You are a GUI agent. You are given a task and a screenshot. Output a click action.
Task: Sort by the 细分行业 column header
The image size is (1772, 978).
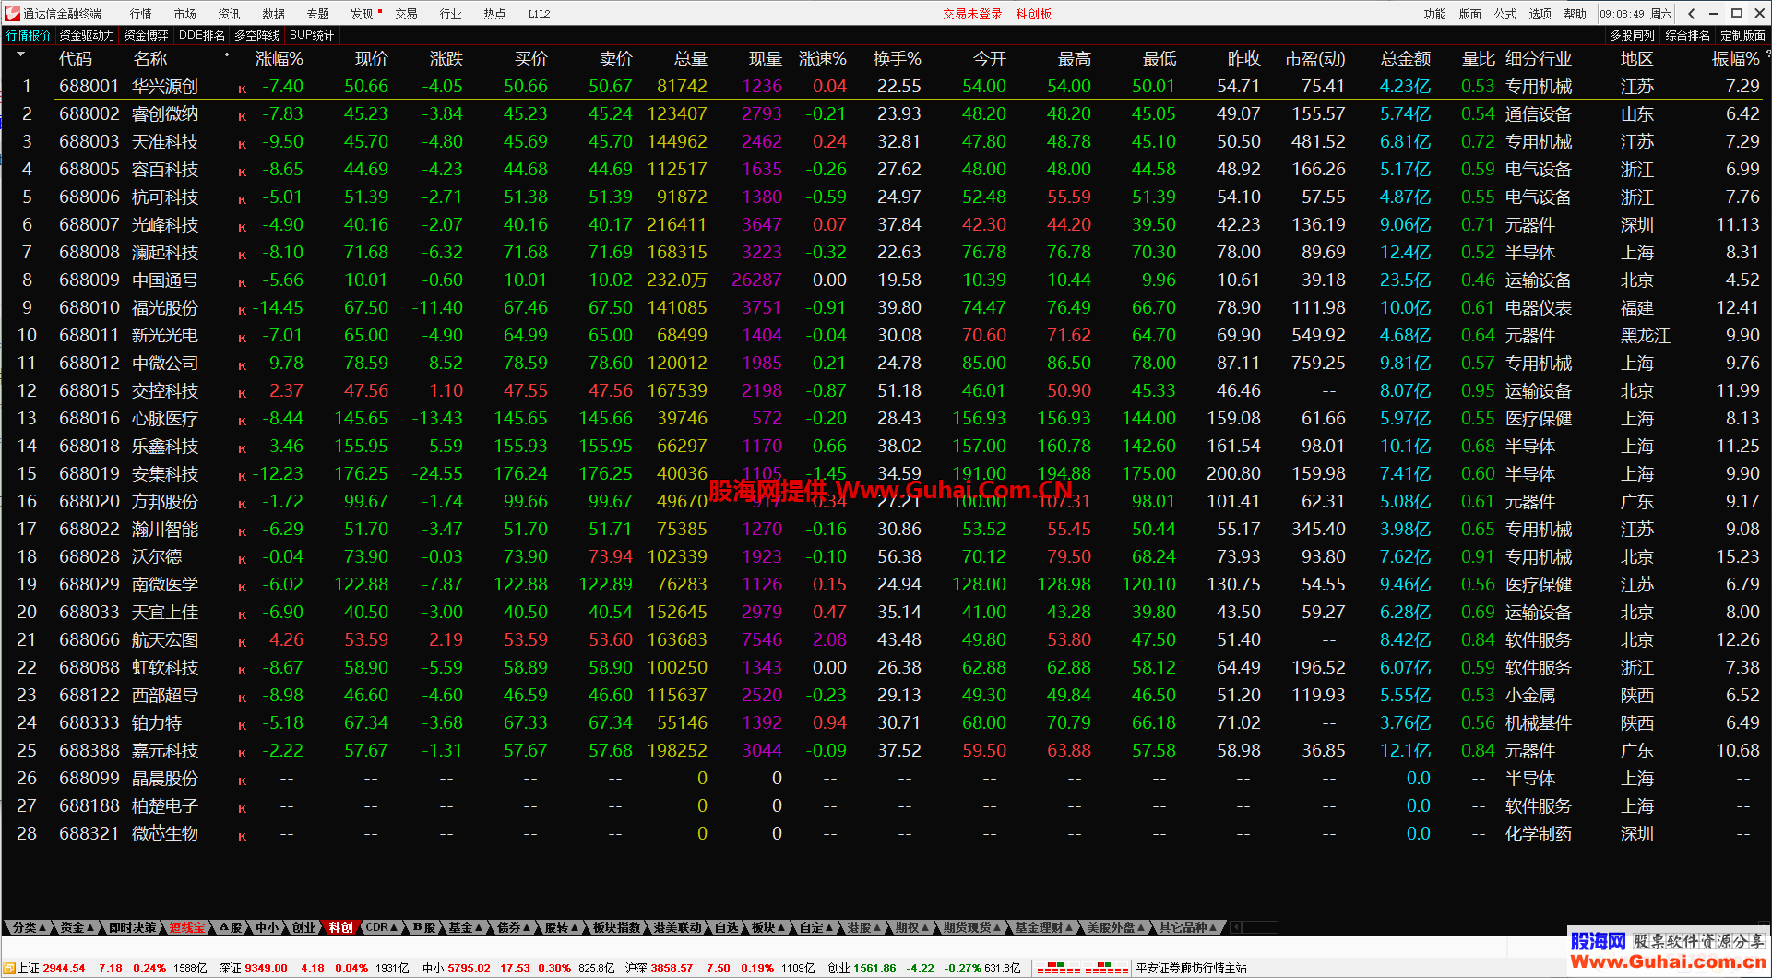click(x=1539, y=59)
